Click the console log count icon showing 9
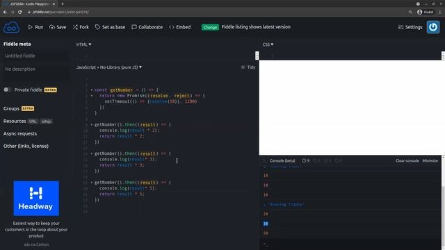 coord(306,160)
